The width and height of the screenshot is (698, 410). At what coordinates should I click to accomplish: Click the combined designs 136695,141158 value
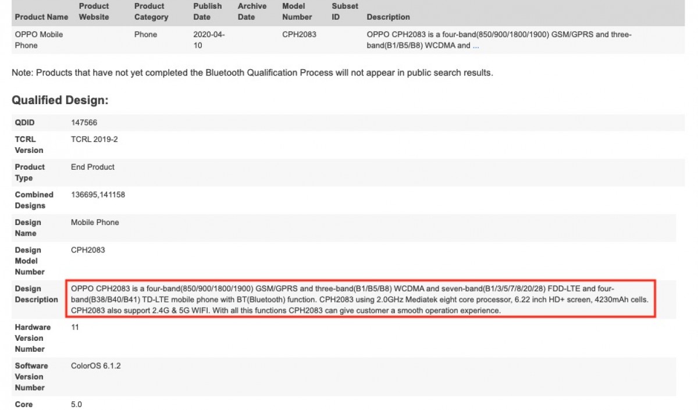[x=98, y=195]
